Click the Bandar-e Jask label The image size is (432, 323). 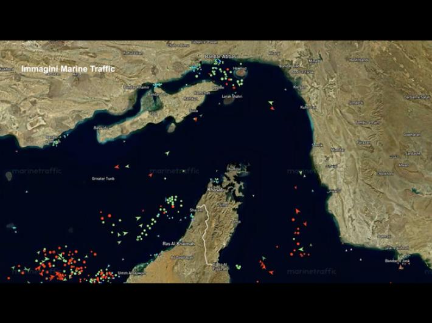coord(397,261)
